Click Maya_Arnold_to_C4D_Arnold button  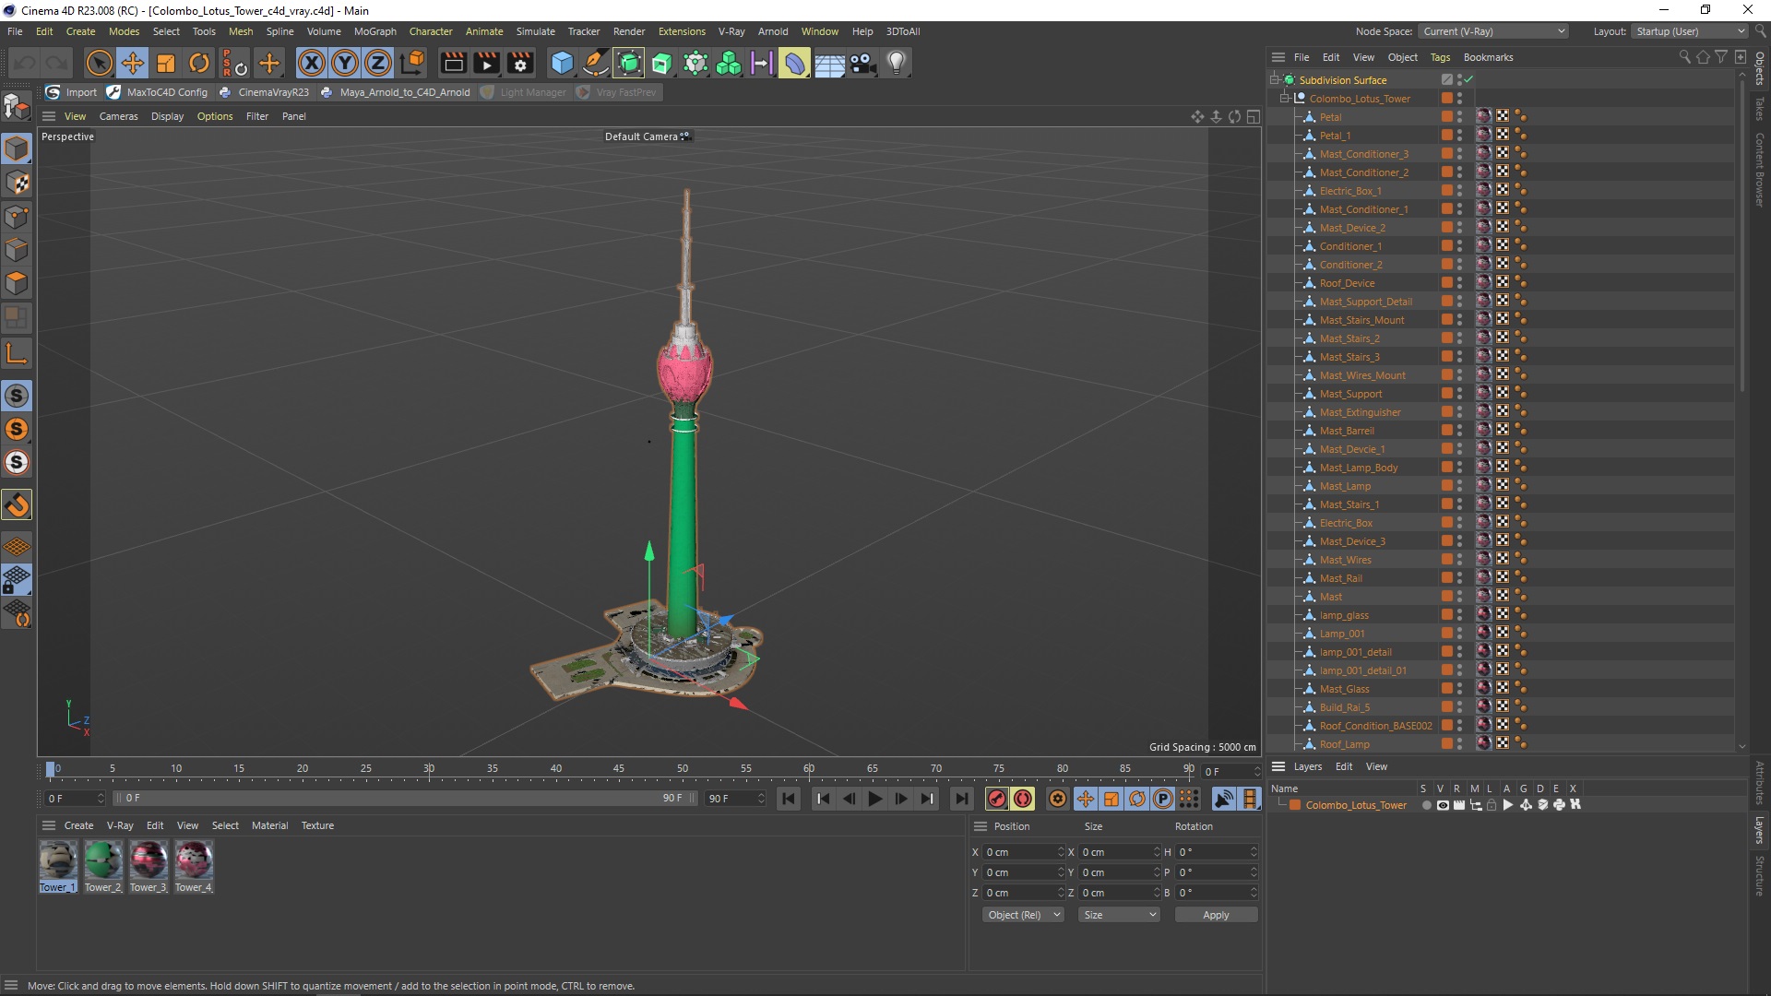(x=396, y=92)
